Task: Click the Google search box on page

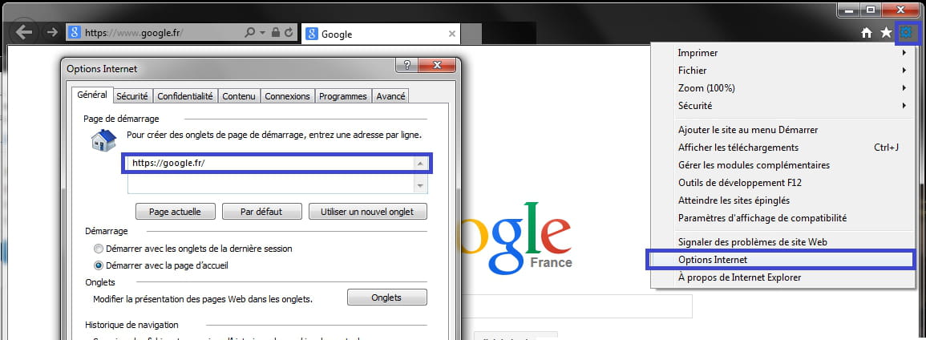Action: (x=576, y=306)
